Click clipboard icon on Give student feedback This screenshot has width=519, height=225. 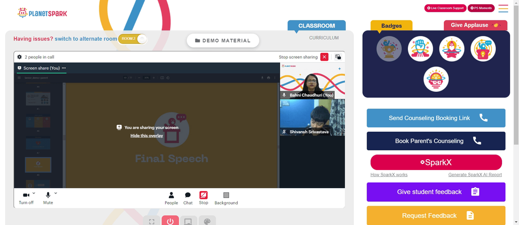click(475, 192)
